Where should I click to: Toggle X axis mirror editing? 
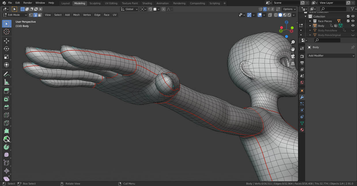[265, 9]
